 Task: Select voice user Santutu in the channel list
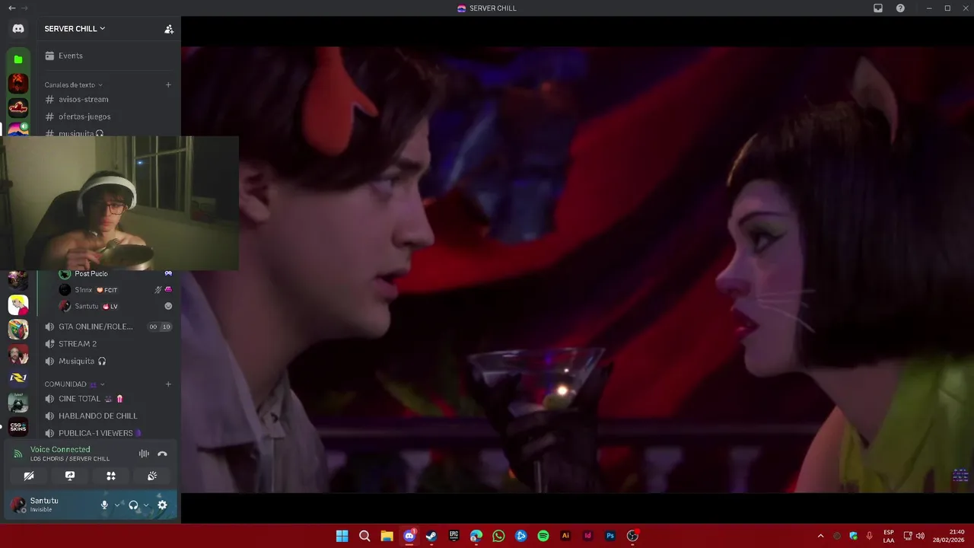tap(115, 306)
